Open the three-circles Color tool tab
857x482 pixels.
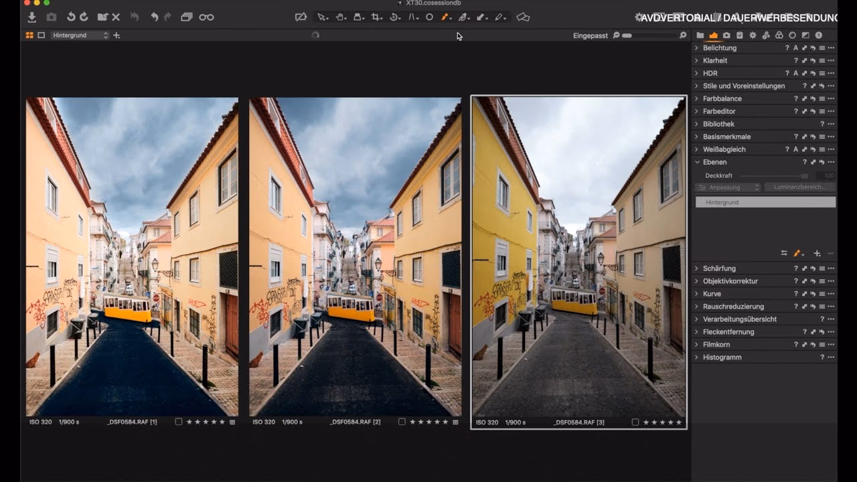click(779, 35)
